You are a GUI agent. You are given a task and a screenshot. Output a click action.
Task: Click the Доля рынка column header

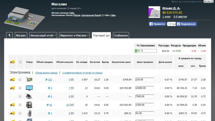(x=165, y=62)
